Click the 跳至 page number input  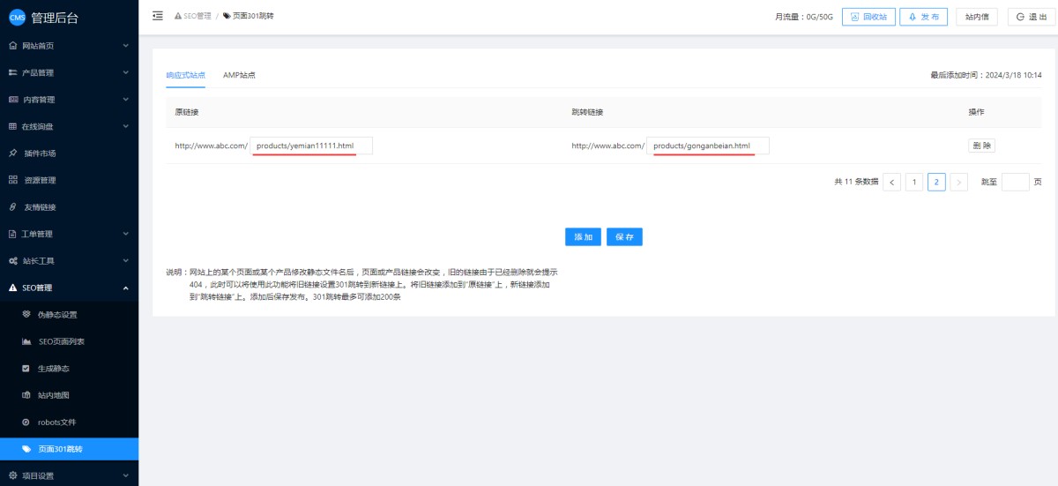(1015, 183)
